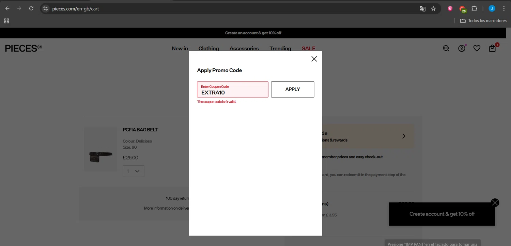Select the Apply Promo Code heading
Image resolution: width=511 pixels, height=246 pixels.
(219, 70)
